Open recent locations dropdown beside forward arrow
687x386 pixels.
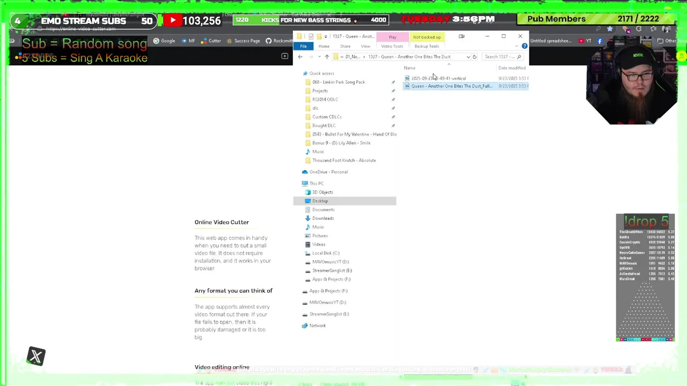coord(319,57)
